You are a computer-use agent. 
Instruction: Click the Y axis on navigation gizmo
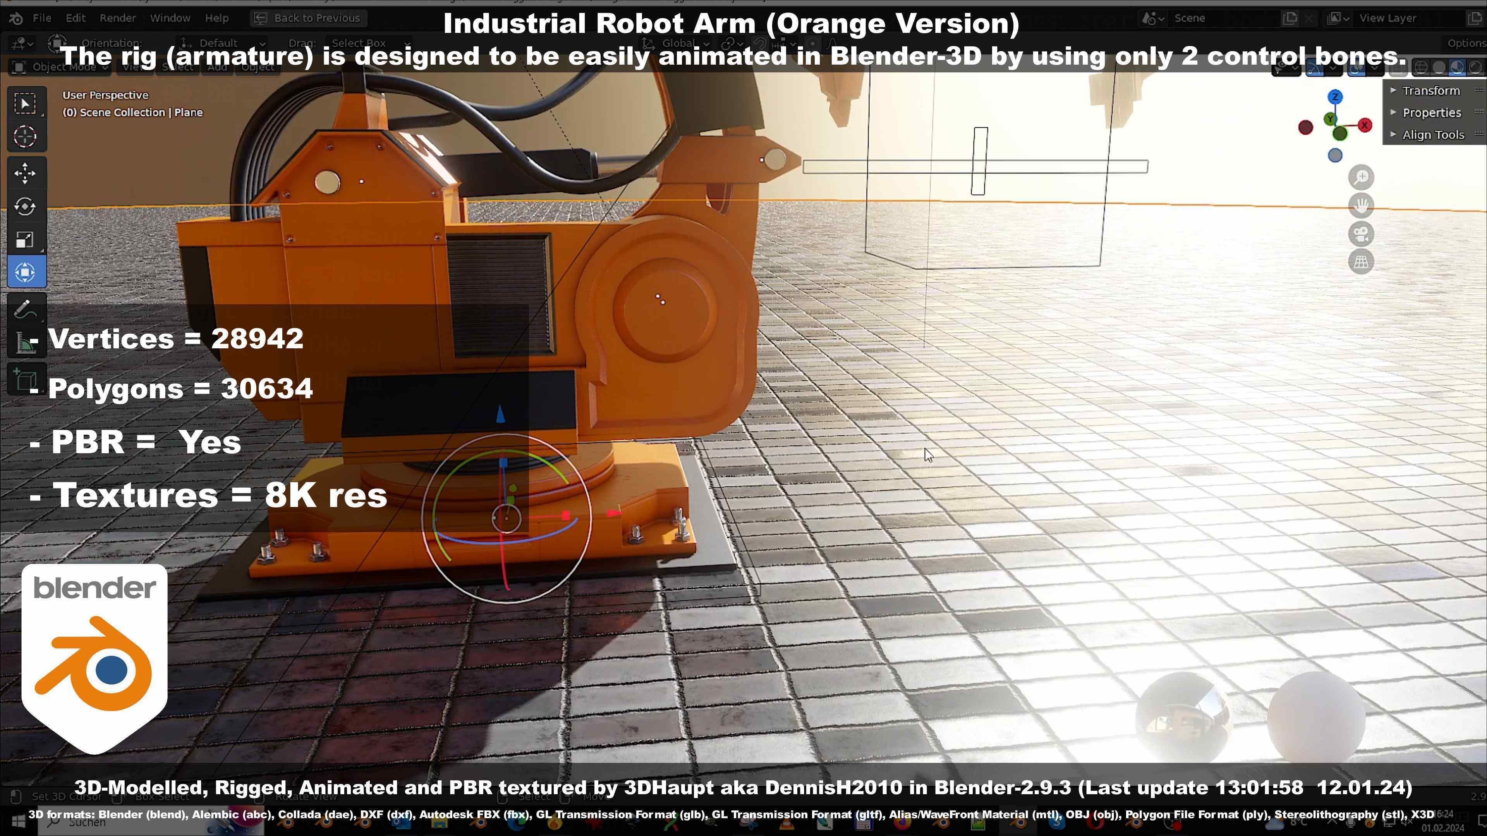pos(1330,119)
